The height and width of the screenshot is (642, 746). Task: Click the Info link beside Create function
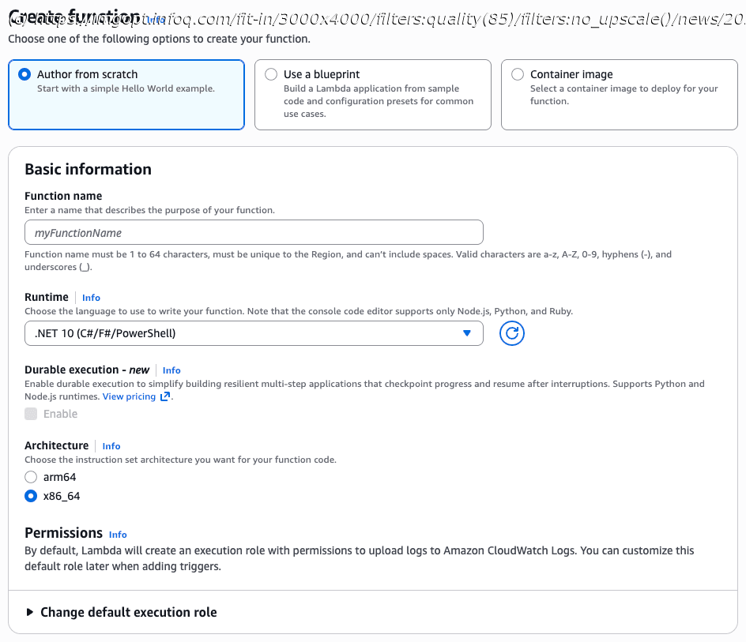[156, 20]
